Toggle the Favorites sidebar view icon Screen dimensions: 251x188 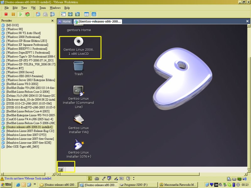click(x=63, y=14)
